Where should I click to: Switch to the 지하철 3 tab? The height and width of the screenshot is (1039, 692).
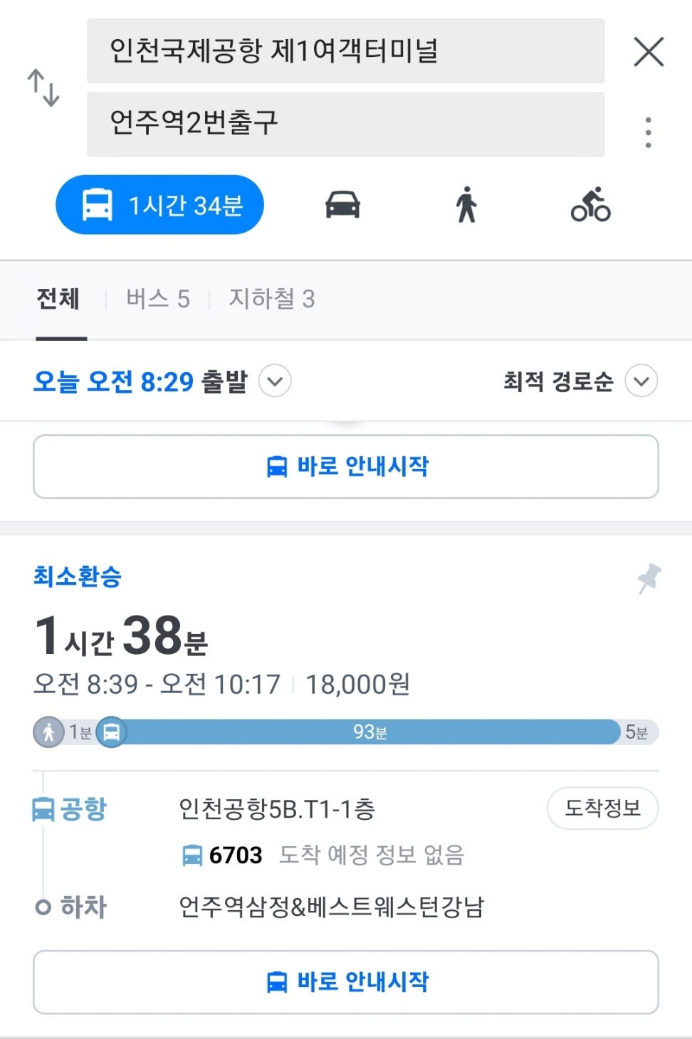[x=271, y=299]
